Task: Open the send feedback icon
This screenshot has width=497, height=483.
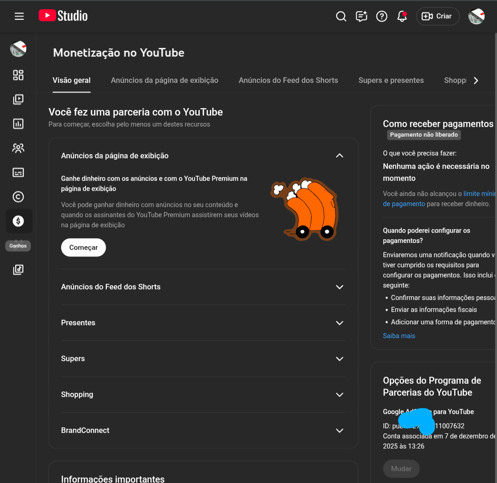Action: click(361, 17)
